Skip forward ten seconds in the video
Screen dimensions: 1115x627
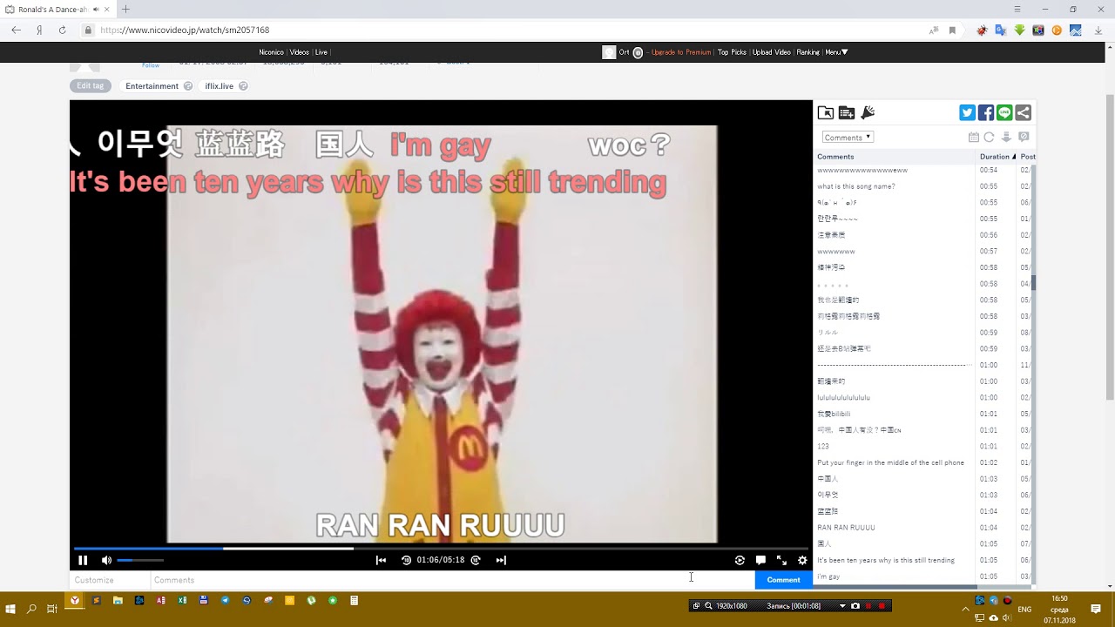pyautogui.click(x=476, y=560)
